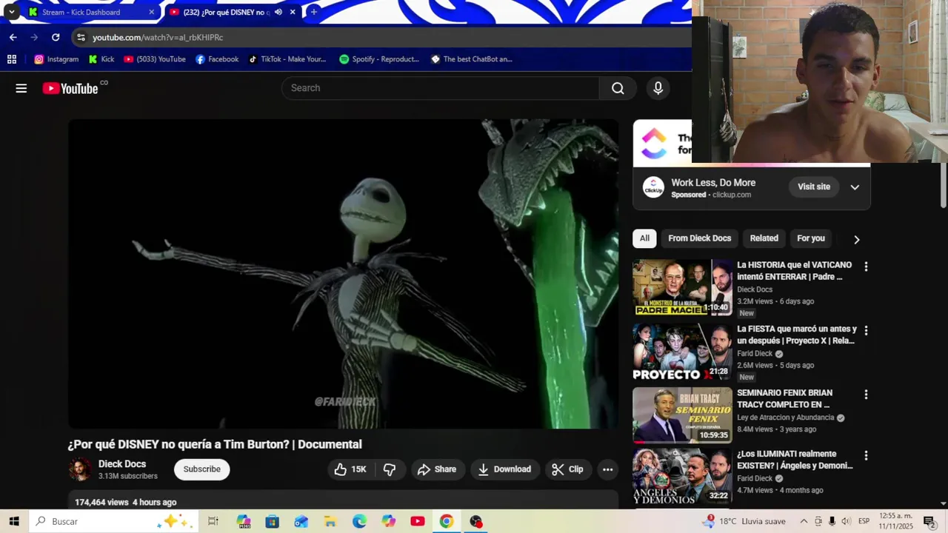Screen dimensions: 948x533
Task: Focus the YouTube Search field
Action: pyautogui.click(x=441, y=88)
